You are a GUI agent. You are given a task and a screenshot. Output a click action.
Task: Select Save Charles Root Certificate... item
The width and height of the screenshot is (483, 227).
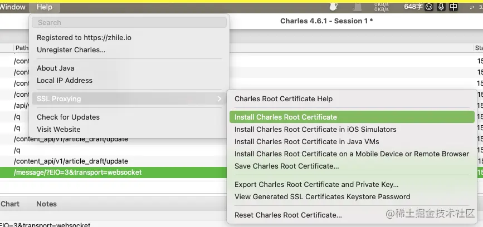pyautogui.click(x=287, y=166)
